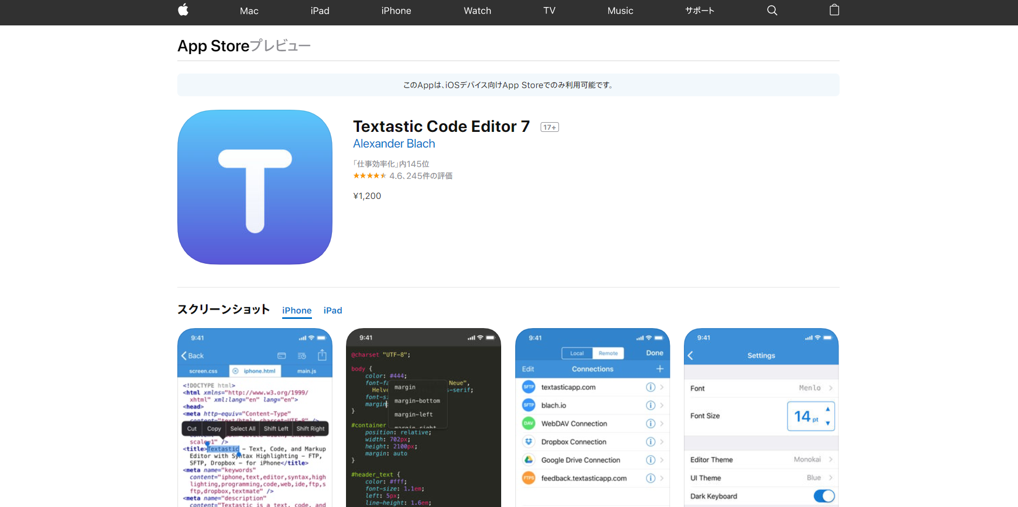Click the Dropbox Connection icon
The image size is (1018, 507).
coord(528,442)
